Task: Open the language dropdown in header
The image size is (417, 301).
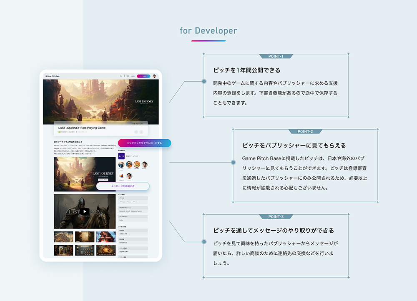Action: tap(133, 76)
